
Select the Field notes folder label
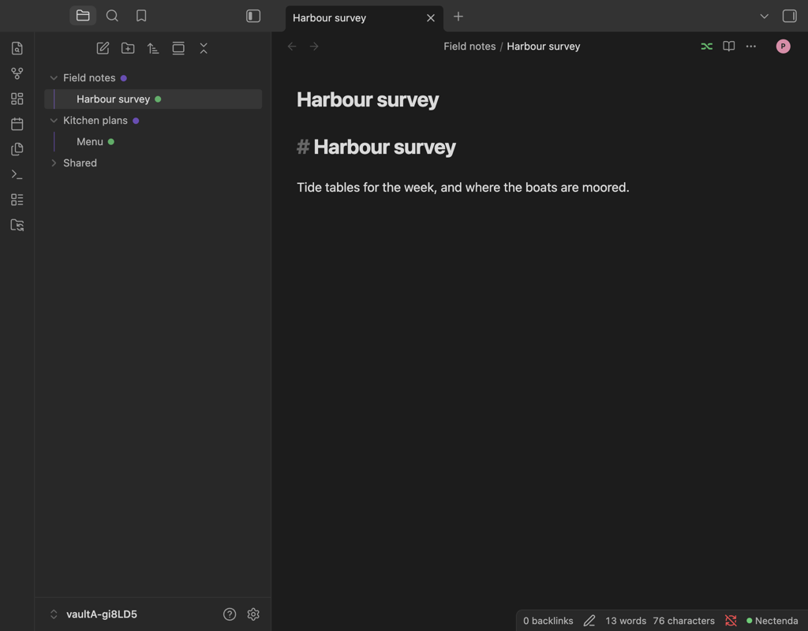click(x=89, y=78)
